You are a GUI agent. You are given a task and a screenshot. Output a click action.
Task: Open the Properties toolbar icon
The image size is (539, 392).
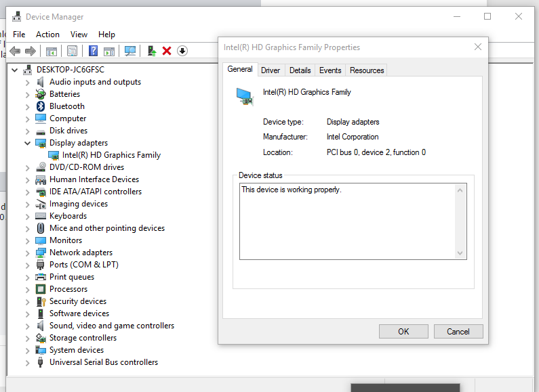(72, 51)
